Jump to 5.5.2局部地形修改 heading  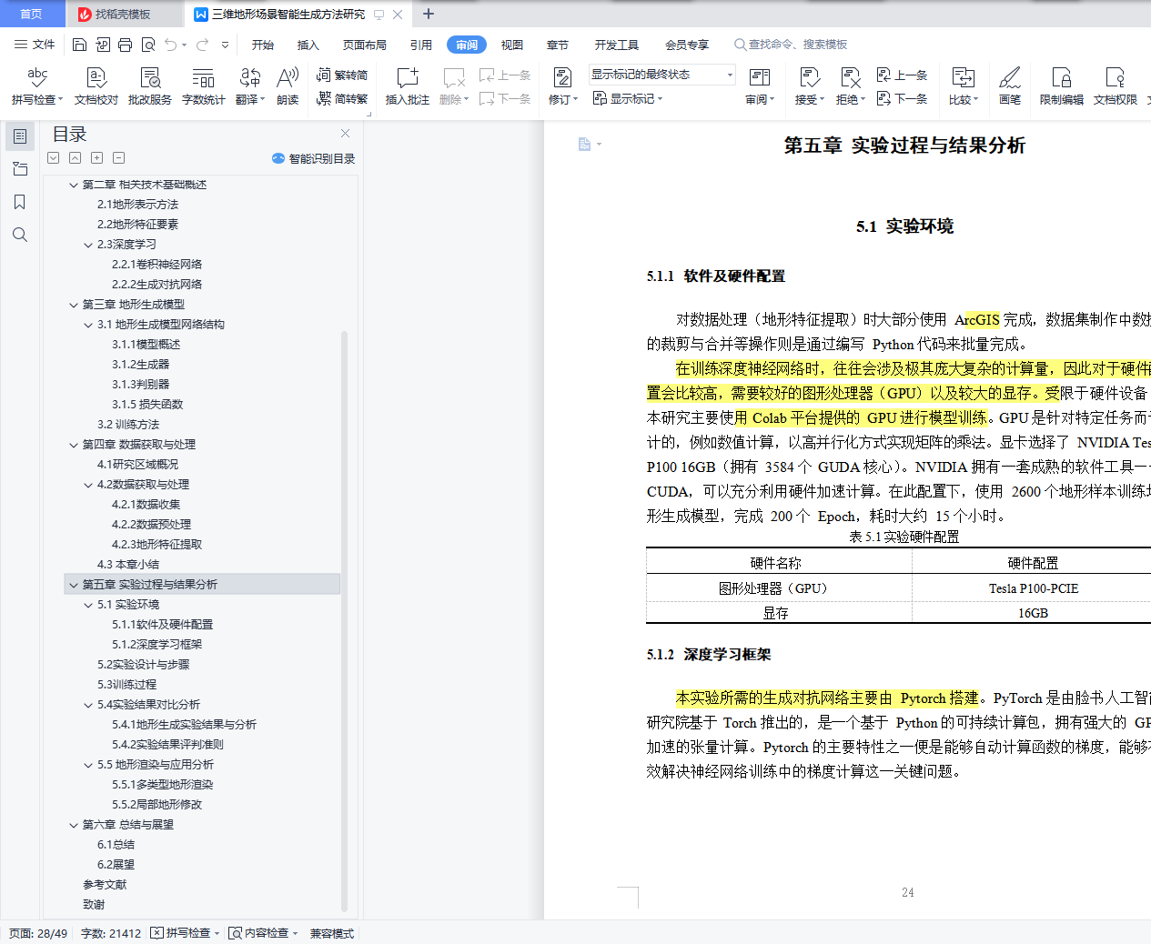[x=157, y=805]
